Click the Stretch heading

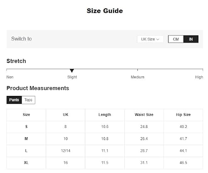click(x=16, y=61)
